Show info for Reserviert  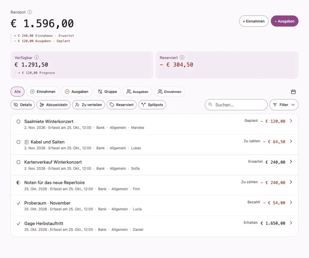(x=182, y=58)
